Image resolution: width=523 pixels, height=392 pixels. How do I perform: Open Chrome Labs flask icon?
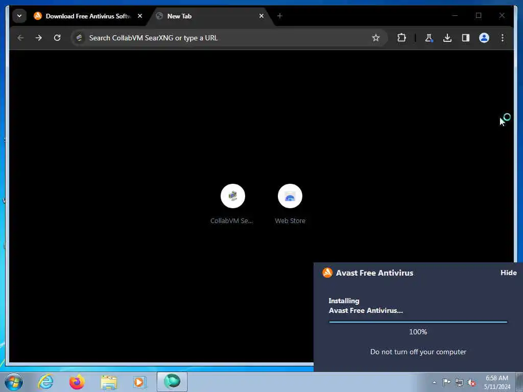coord(429,38)
